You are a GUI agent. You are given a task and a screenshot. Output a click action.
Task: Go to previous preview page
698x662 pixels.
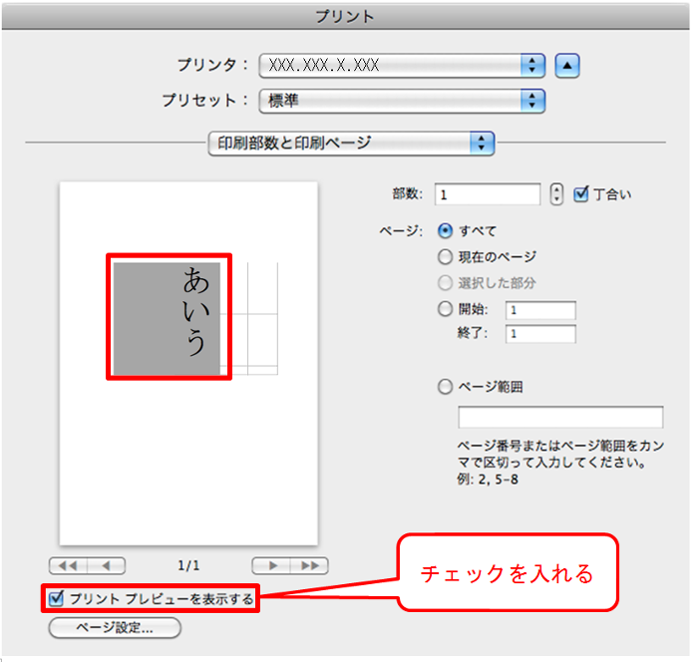pos(106,565)
